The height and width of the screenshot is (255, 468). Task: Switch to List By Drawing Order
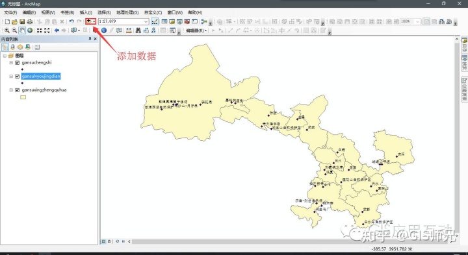[x=5, y=47]
